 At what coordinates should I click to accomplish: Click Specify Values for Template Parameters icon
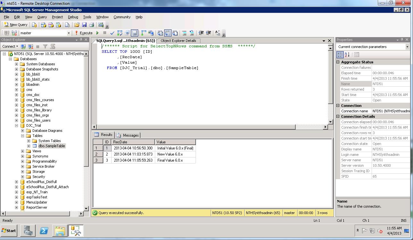coord(218,33)
